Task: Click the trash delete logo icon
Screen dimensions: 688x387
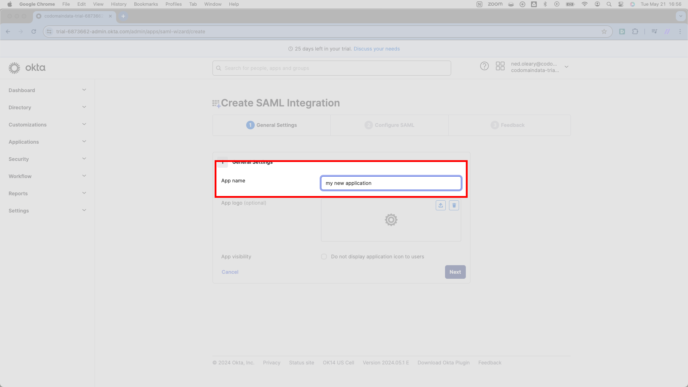Action: (454, 205)
